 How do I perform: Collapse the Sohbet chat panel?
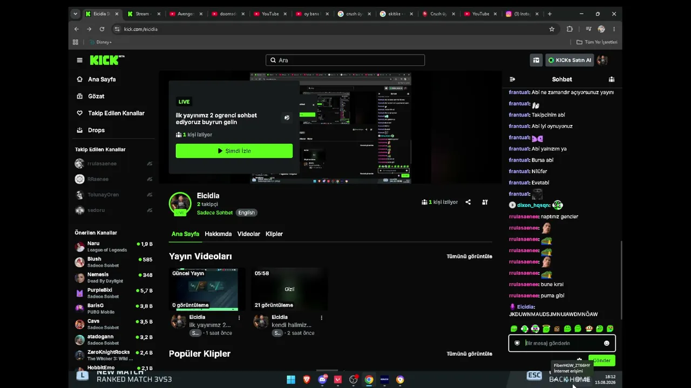coord(512,79)
